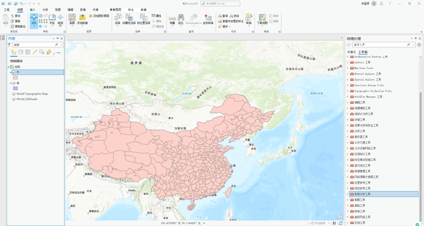Viewport: 424px width, 226px height.
Task: Expand the 转换工具 toolbox
Action: pyautogui.click(x=348, y=211)
